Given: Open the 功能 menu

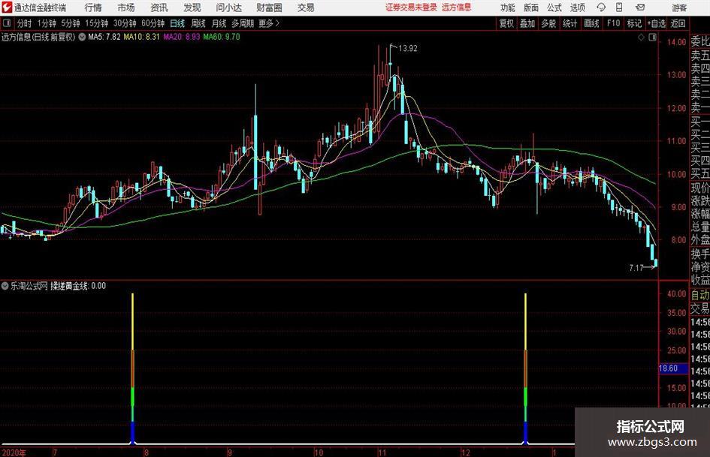Looking at the screenshot, I should click(x=508, y=8).
